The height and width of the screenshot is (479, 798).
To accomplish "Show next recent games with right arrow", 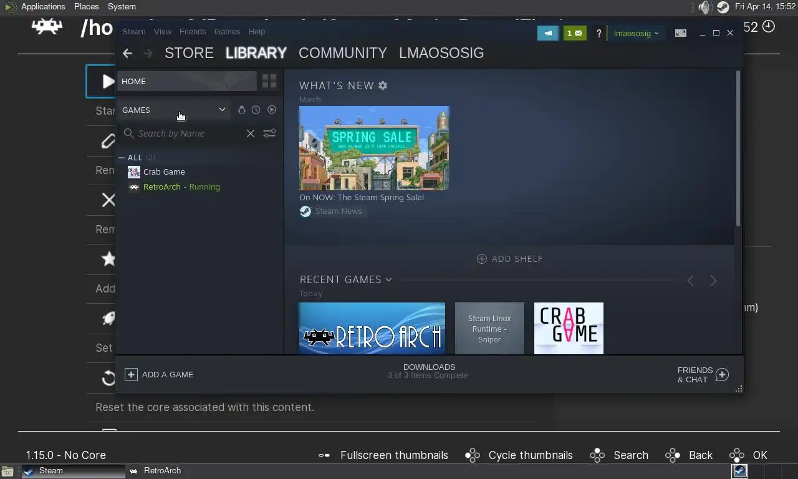I will 713,281.
